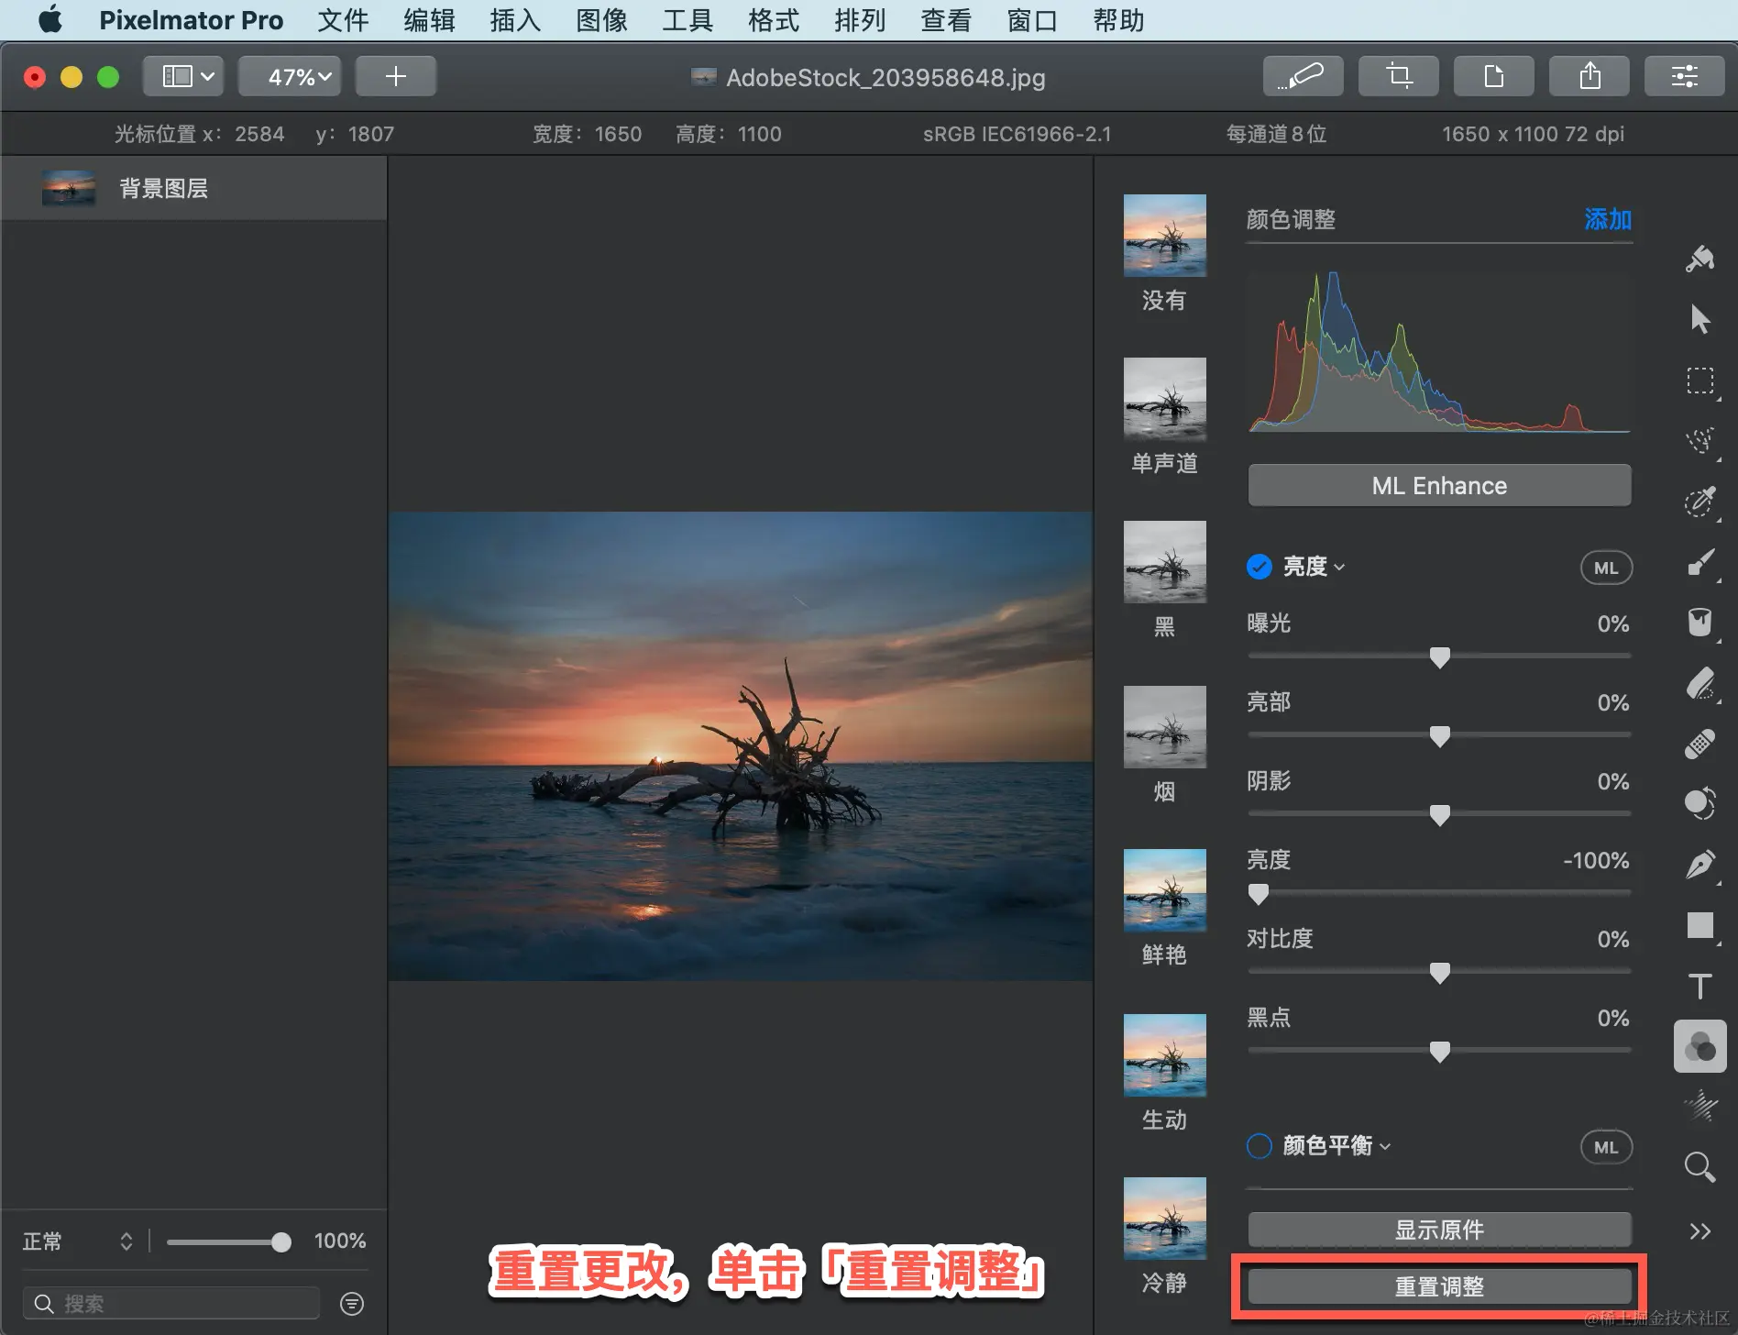1738x1335 pixels.
Task: Select the rectangular selection tool
Action: click(x=1700, y=381)
